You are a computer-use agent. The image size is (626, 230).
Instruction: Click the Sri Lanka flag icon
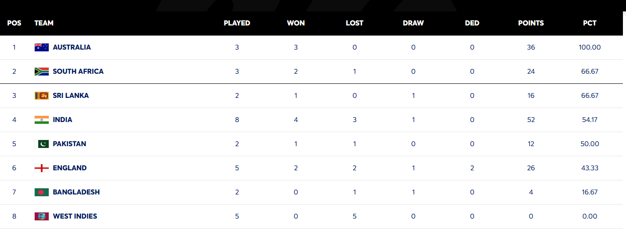pos(42,96)
